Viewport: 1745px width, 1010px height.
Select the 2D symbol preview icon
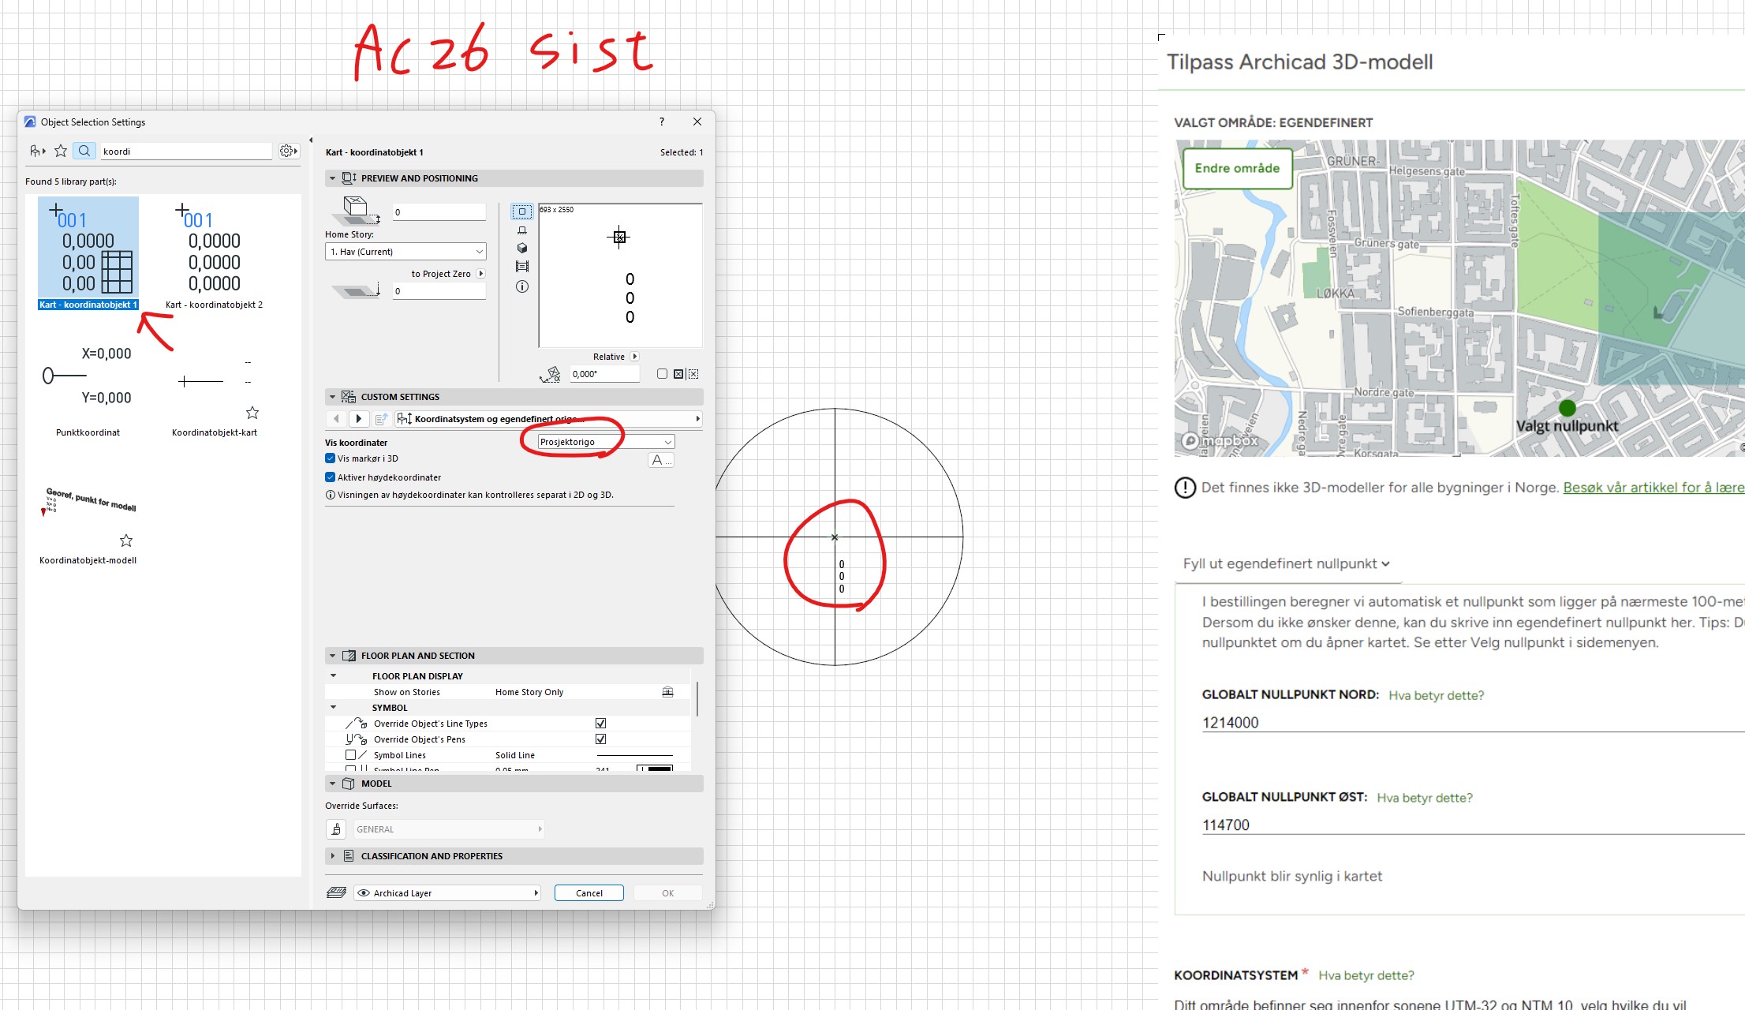coord(521,211)
